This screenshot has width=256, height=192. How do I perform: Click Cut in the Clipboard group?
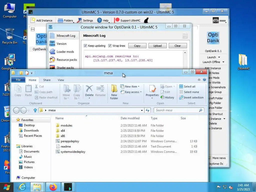click(x=39, y=86)
